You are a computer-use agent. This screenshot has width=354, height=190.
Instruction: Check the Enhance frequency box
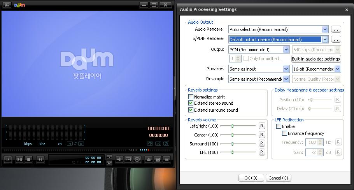click(284, 133)
